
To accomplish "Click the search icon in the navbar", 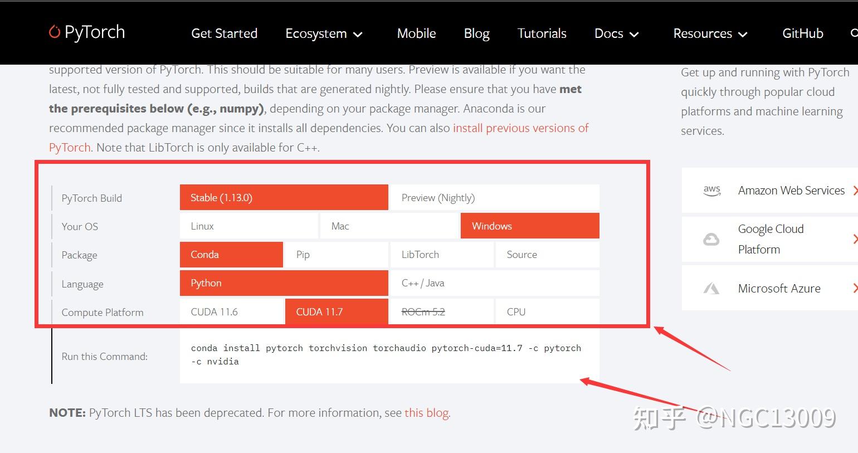I will coord(854,33).
